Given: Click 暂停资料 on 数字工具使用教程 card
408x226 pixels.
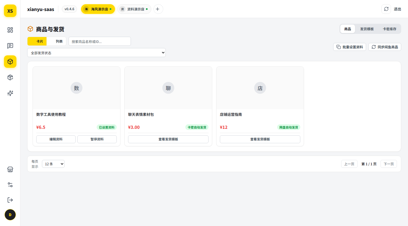Looking at the screenshot, I should [x=97, y=139].
